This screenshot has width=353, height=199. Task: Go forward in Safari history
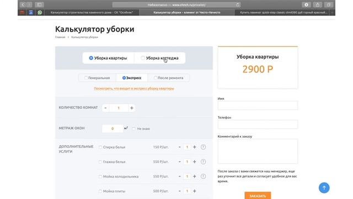pos(29,5)
